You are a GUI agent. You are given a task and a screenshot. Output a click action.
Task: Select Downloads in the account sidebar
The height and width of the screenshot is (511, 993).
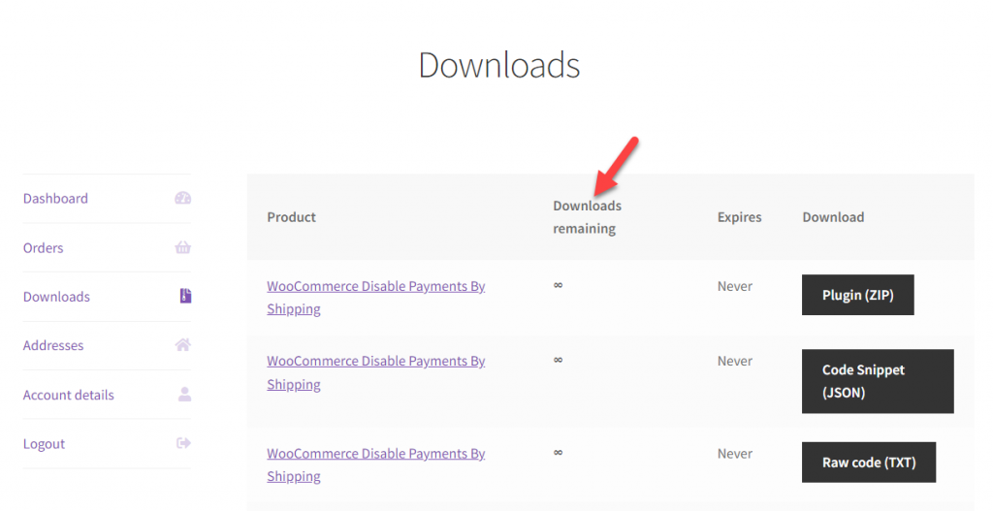click(x=56, y=297)
